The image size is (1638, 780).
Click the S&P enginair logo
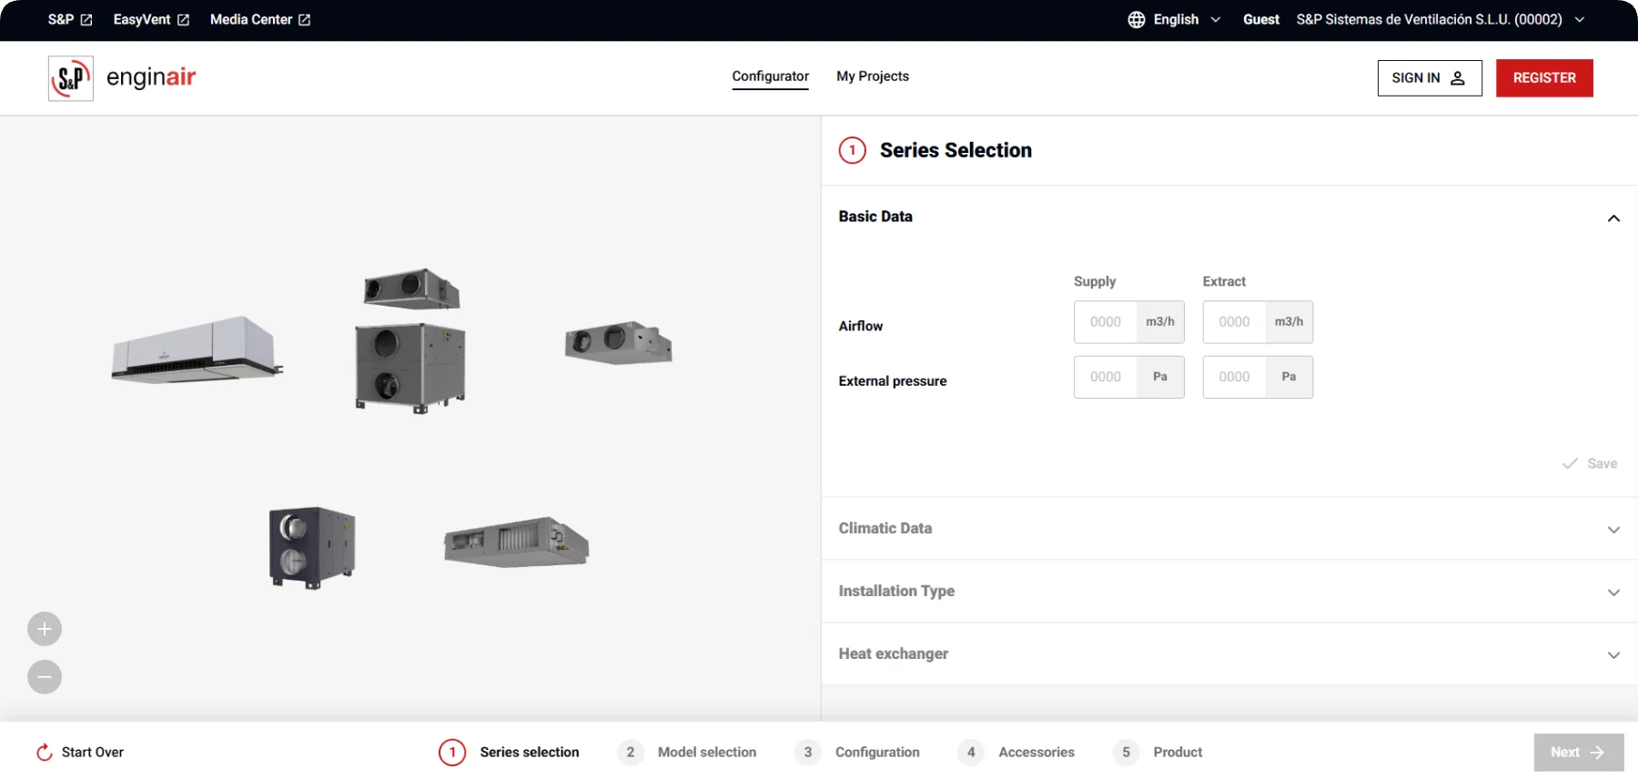[122, 78]
